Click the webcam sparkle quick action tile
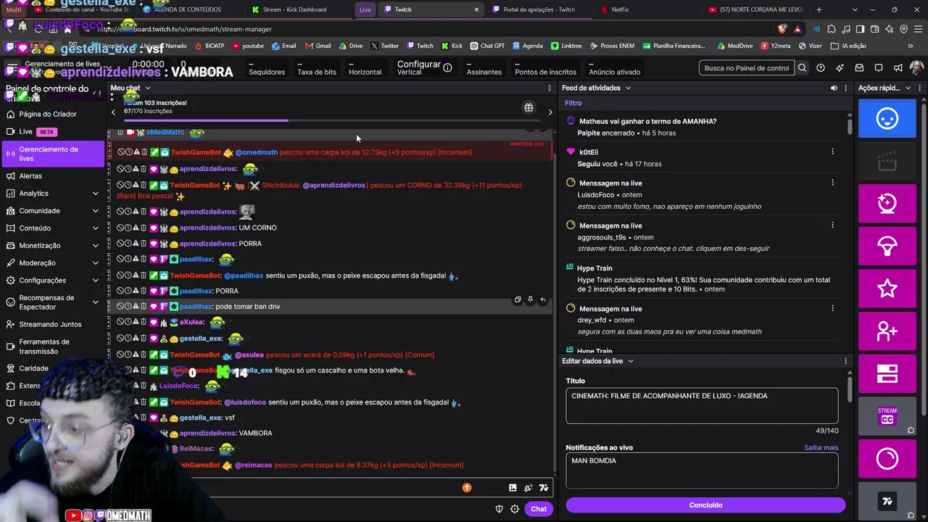This screenshot has width=928, height=522. click(887, 204)
